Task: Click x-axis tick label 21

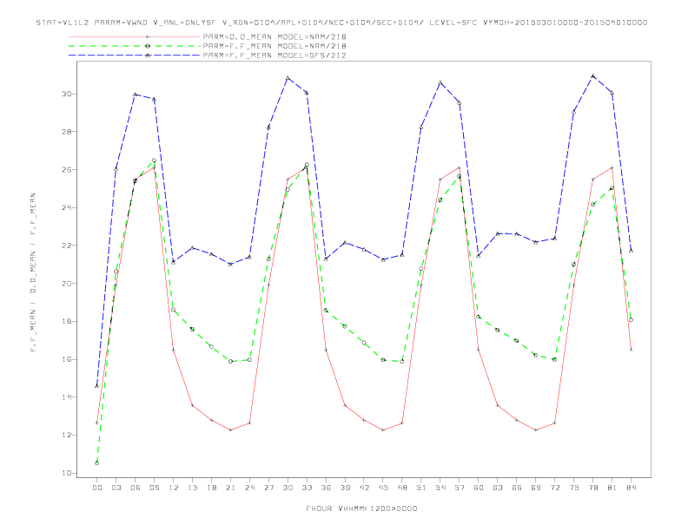Action: pyautogui.click(x=230, y=488)
